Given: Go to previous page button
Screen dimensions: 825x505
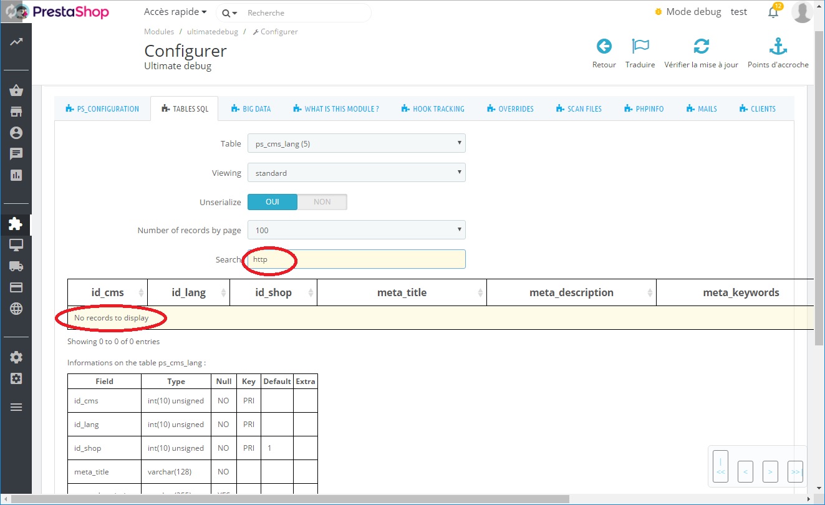Looking at the screenshot, I should tap(745, 472).
